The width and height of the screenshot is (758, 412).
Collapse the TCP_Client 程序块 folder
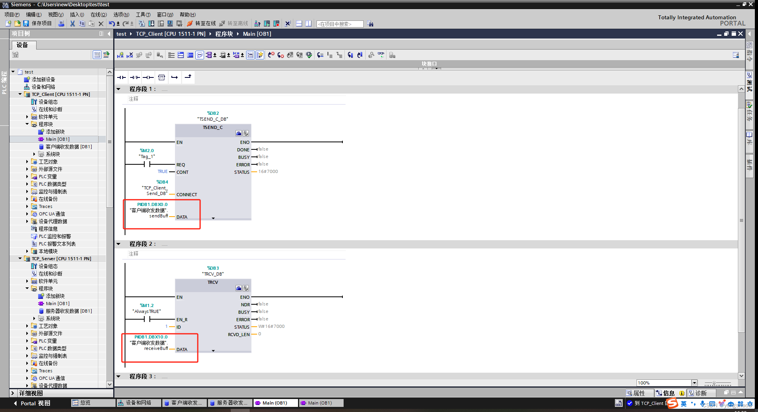[x=27, y=124]
